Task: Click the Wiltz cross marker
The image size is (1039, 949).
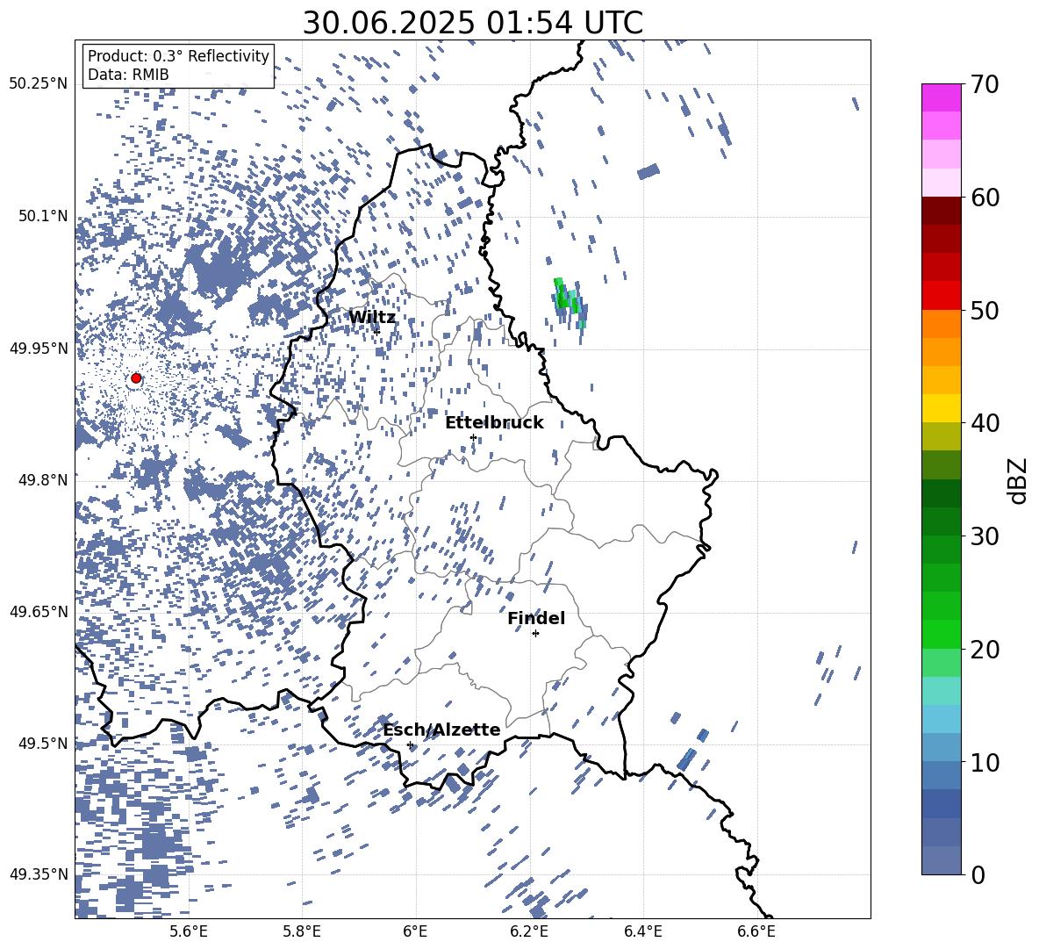Action: (377, 331)
